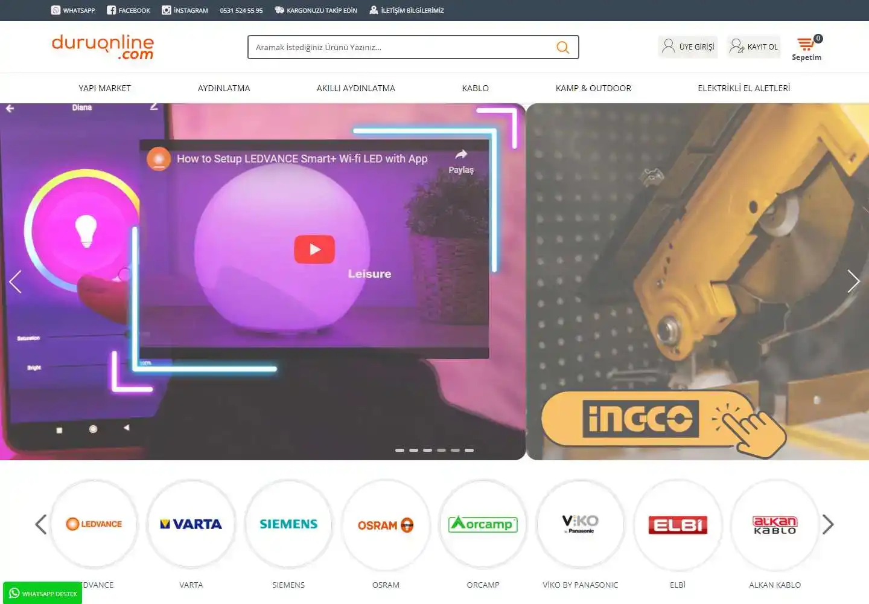Select the sixth slider pagination dash
The height and width of the screenshot is (604, 869).
[469, 450]
